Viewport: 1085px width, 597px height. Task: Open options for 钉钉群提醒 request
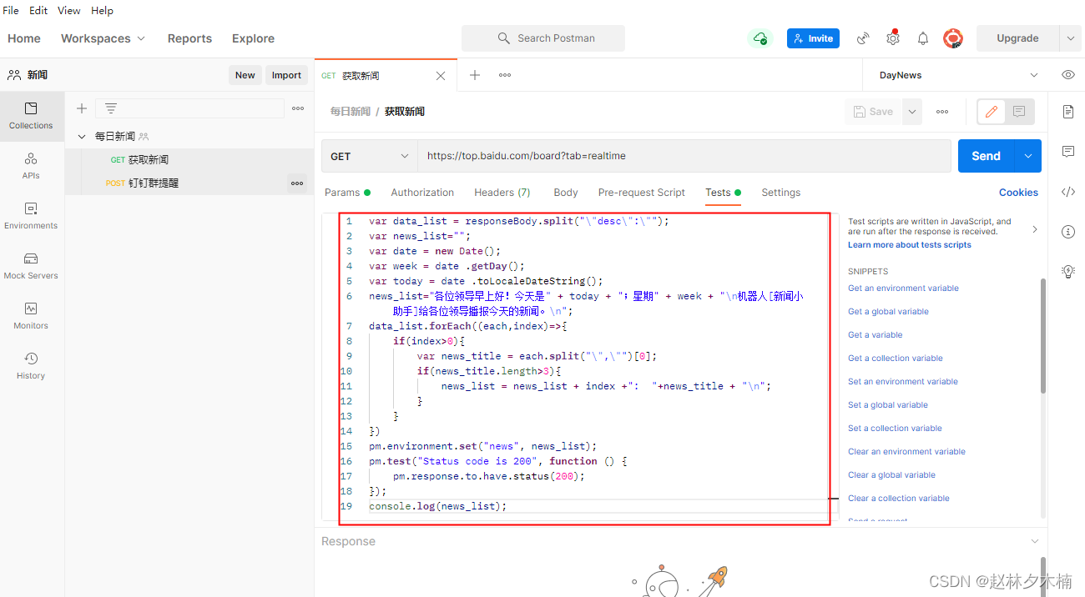tap(297, 183)
